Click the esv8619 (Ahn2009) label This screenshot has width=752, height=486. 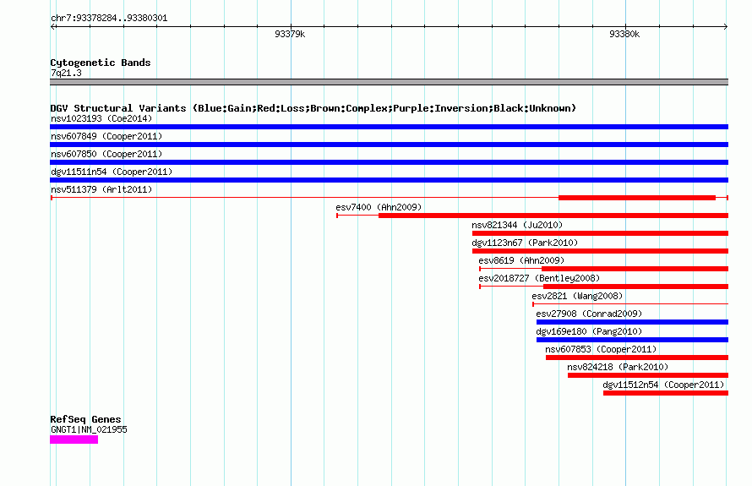point(521,260)
